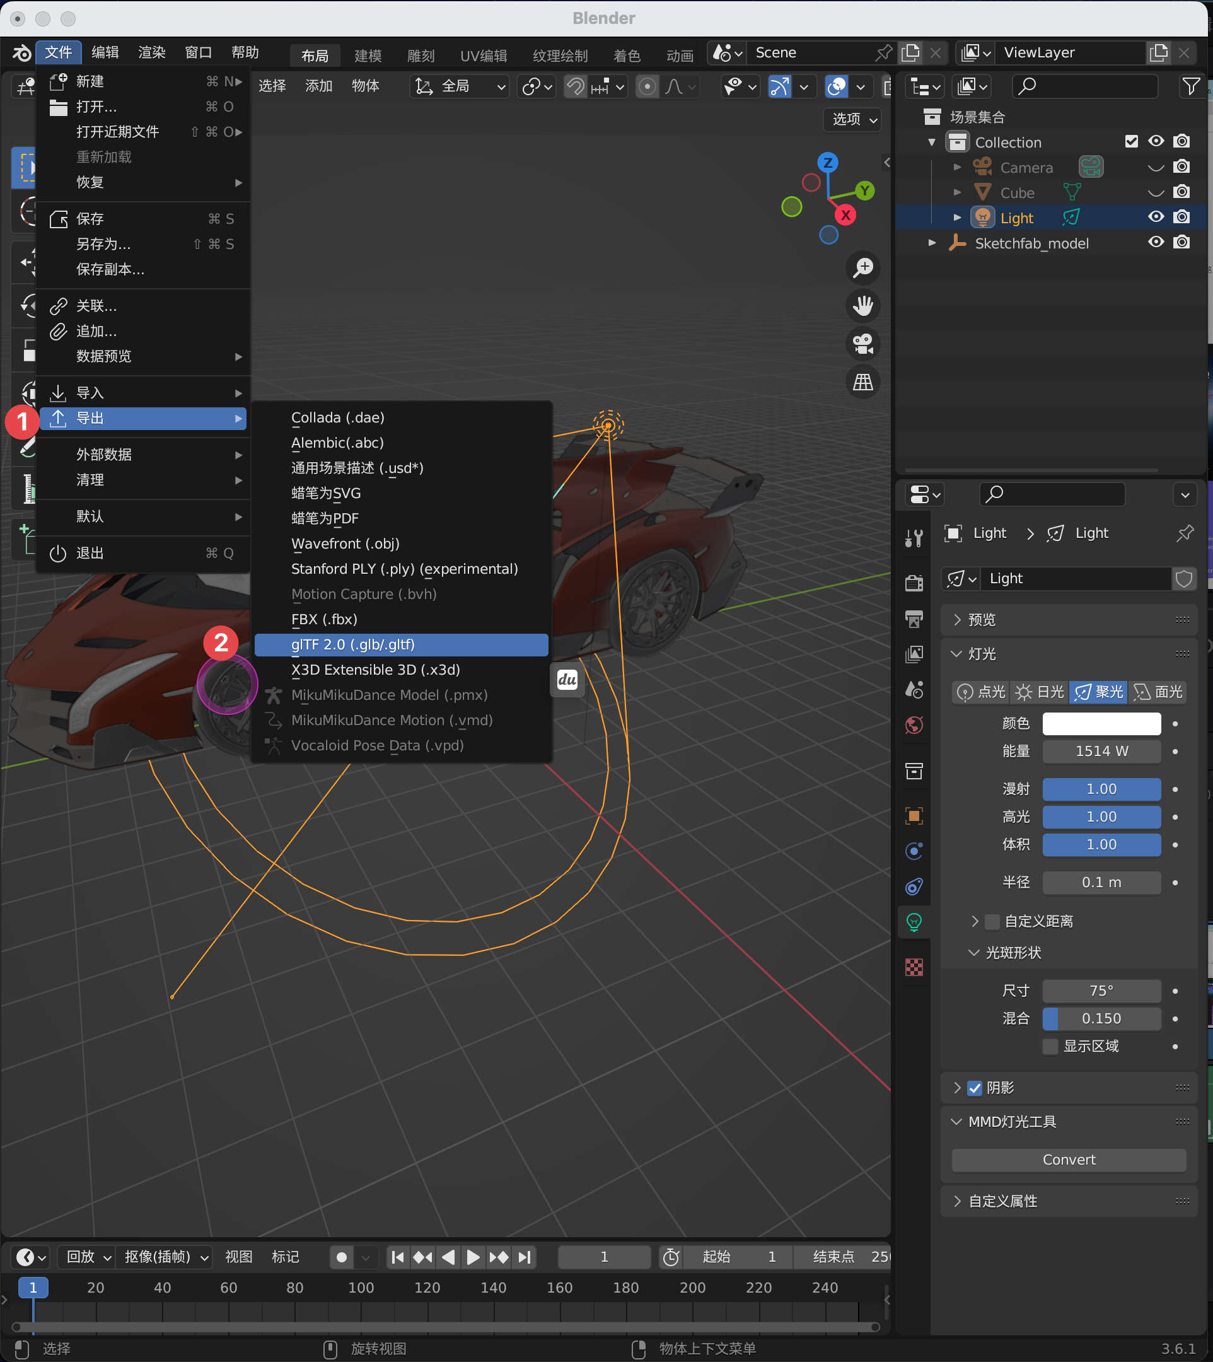Toggle camera view icon in viewport
Image resolution: width=1213 pixels, height=1362 pixels.
(863, 344)
